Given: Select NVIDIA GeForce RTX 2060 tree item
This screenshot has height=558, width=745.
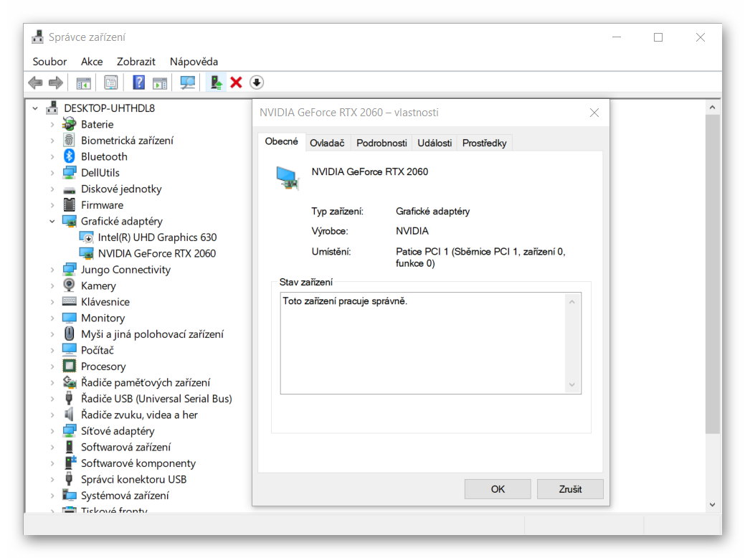Looking at the screenshot, I should 157,253.
